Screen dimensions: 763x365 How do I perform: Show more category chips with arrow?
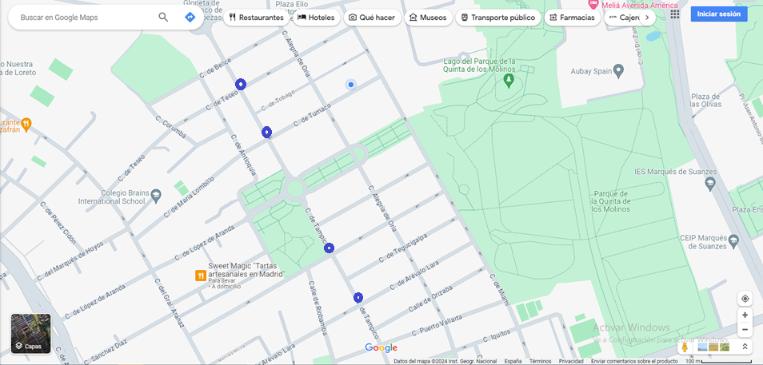(x=647, y=18)
